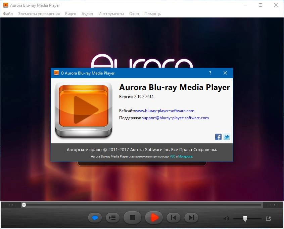284x229 pixels.
Task: Open the playlist button
Action: coord(113,218)
